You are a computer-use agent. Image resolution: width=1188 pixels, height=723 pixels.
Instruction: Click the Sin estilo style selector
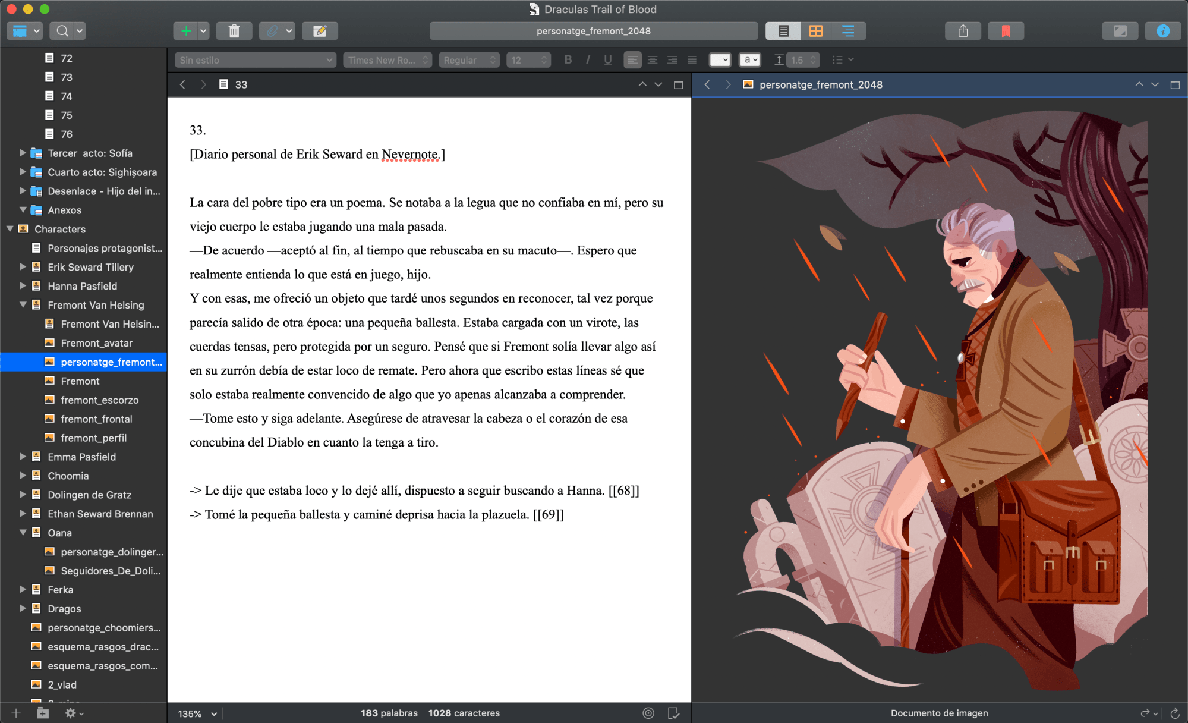(256, 60)
